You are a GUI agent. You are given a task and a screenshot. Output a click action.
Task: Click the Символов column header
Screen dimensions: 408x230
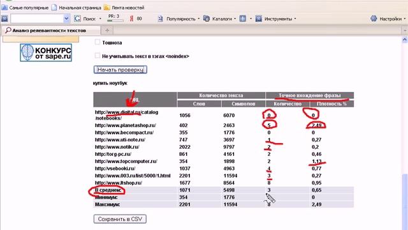(244, 103)
